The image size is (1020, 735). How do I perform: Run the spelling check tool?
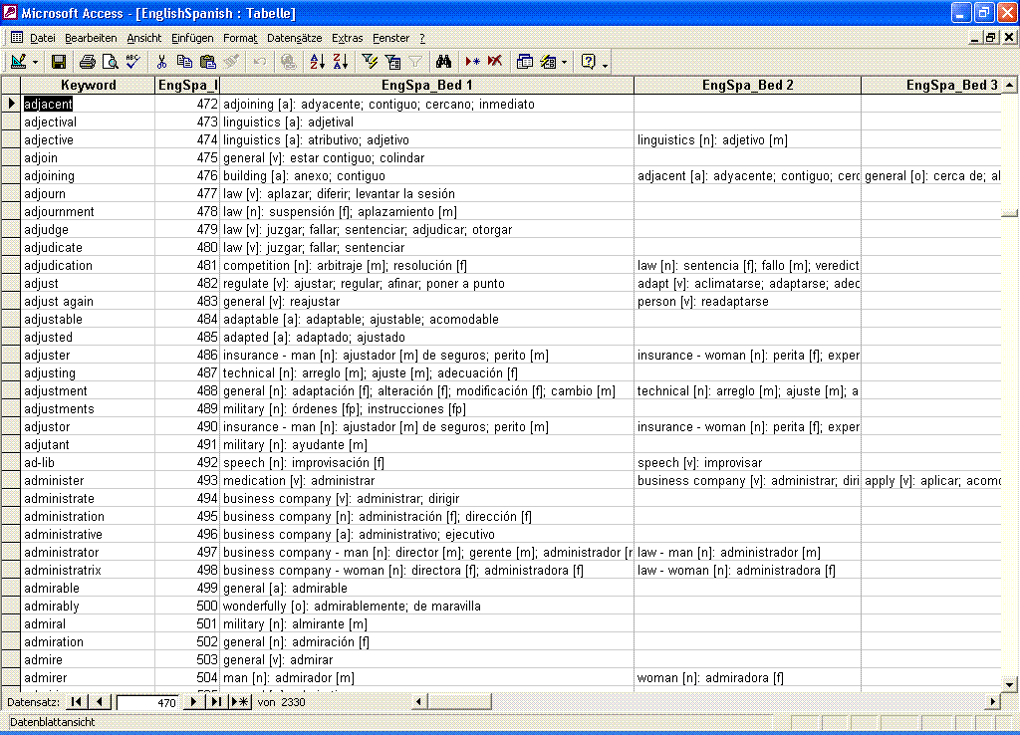132,62
